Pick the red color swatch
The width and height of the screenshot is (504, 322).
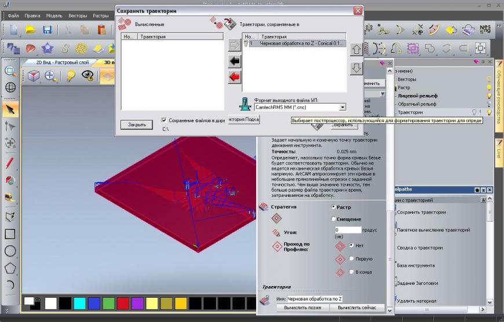[x=123, y=303]
